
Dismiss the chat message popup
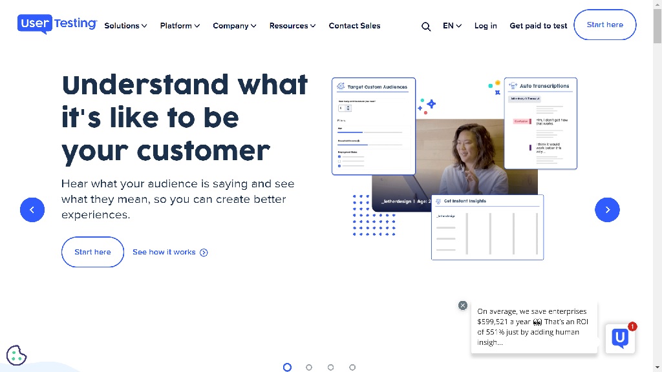coord(463,305)
